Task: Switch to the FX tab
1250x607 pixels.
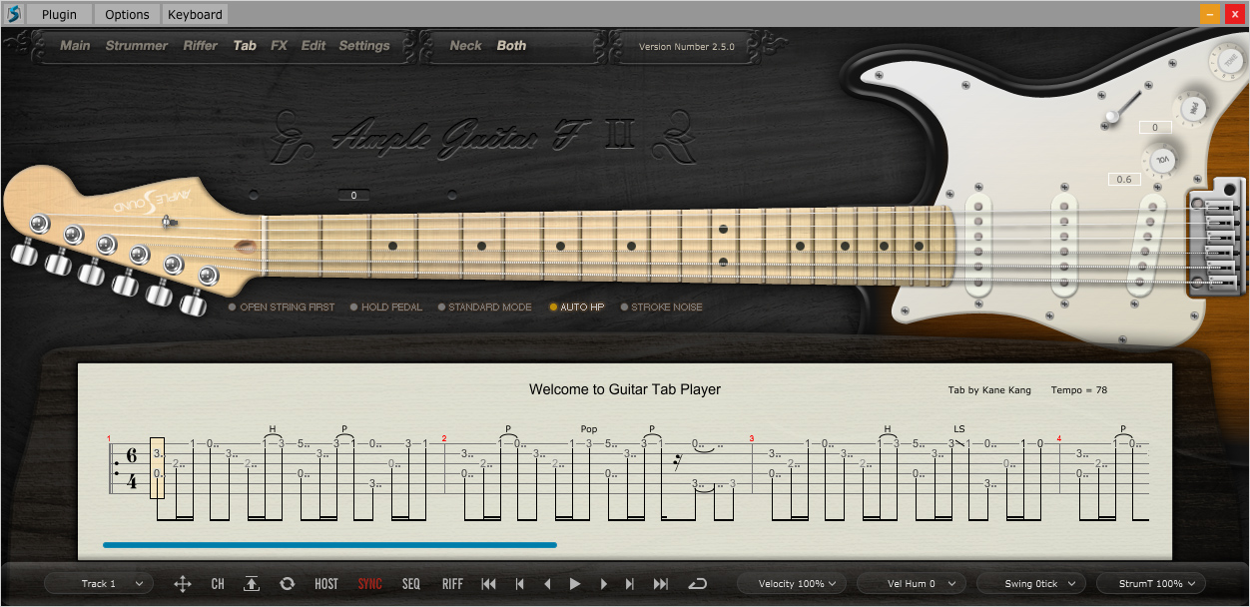Action: 279,46
